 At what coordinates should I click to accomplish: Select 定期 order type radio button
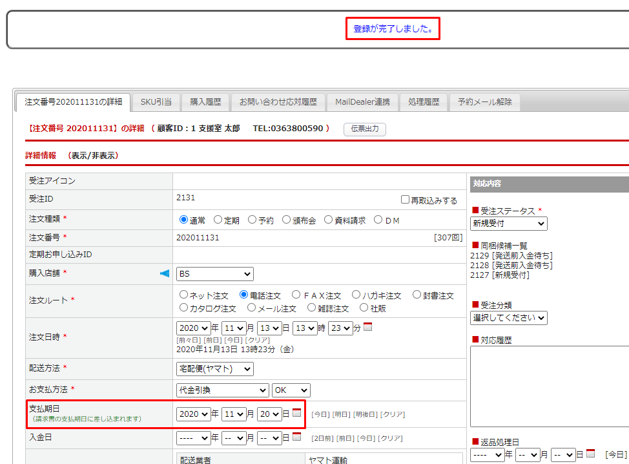218,220
